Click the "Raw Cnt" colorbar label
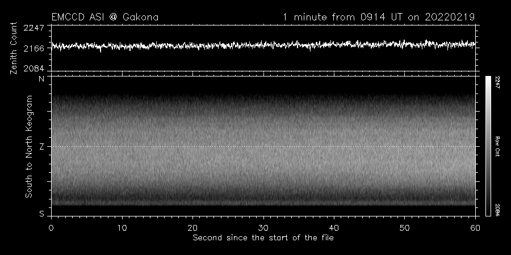The image size is (511, 255). click(497, 146)
